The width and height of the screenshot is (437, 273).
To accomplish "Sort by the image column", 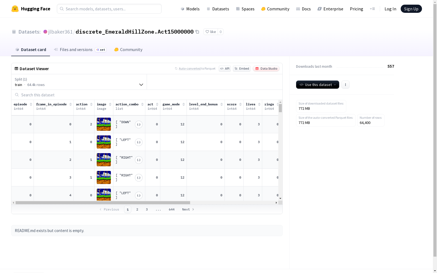I will [x=110, y=104].
